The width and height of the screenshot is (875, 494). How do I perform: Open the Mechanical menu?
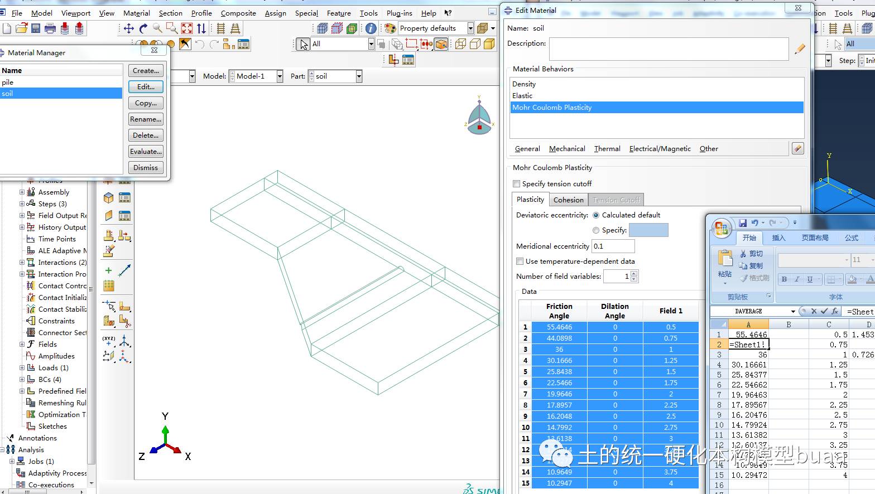tap(567, 149)
